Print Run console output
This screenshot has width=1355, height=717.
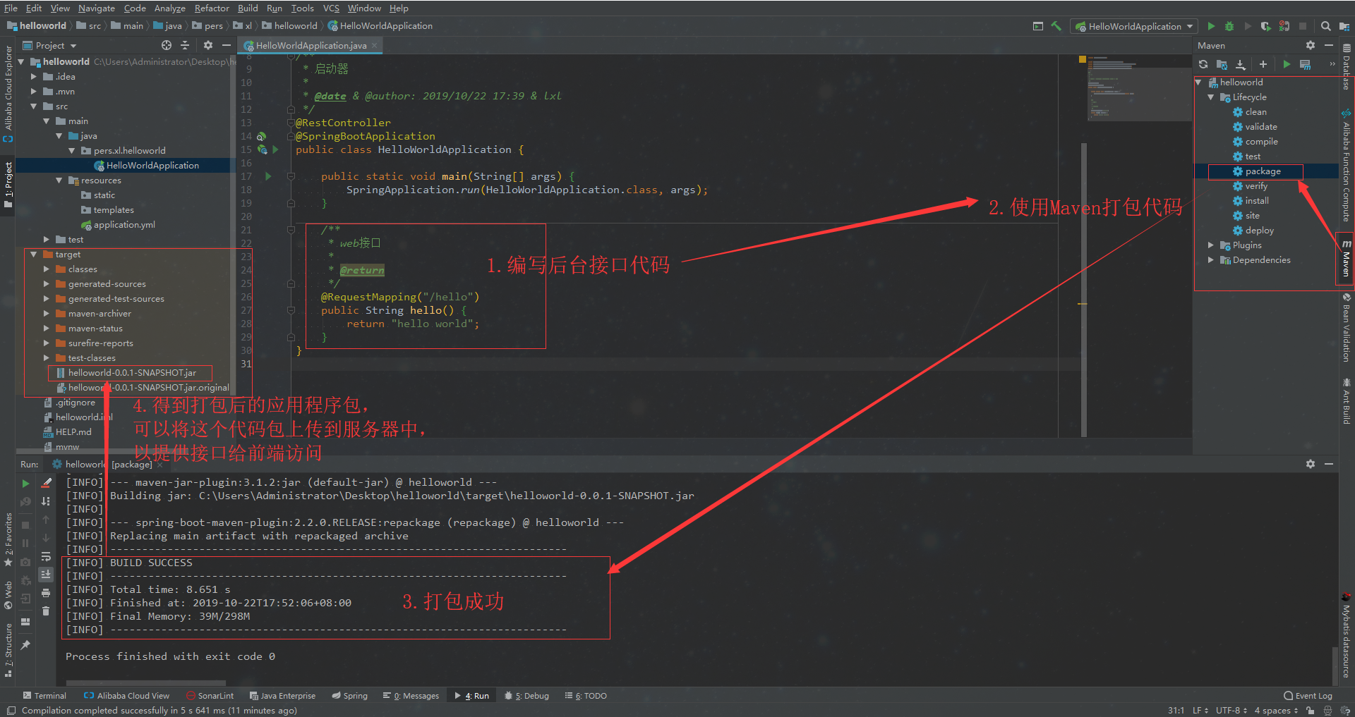pos(46,593)
